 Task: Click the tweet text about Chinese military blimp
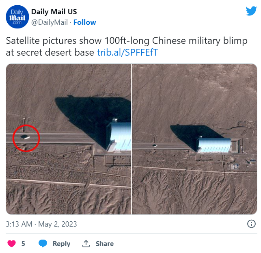tap(127, 46)
